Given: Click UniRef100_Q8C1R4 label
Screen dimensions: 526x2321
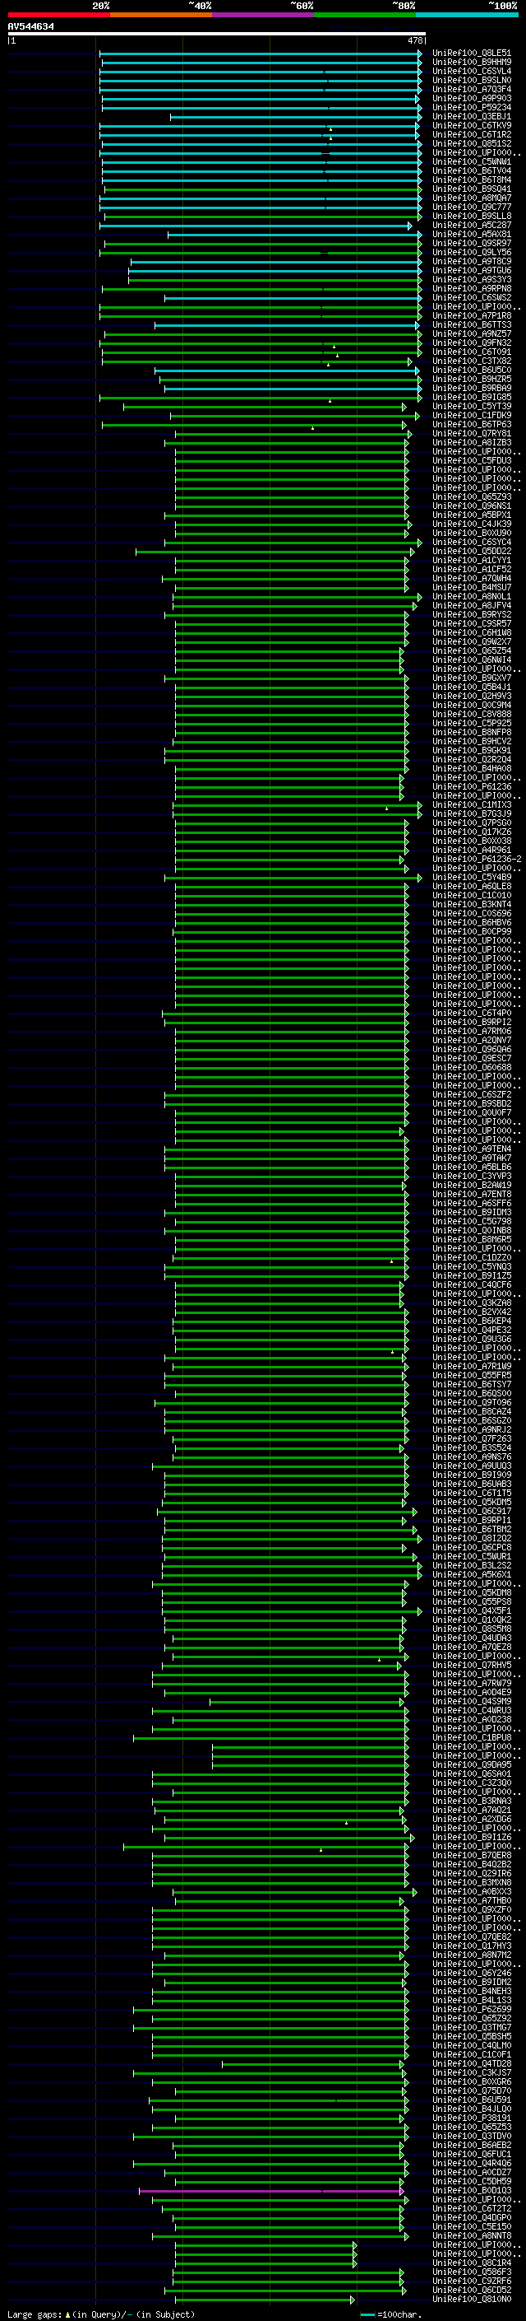Looking at the screenshot, I should (x=471, y=2263).
